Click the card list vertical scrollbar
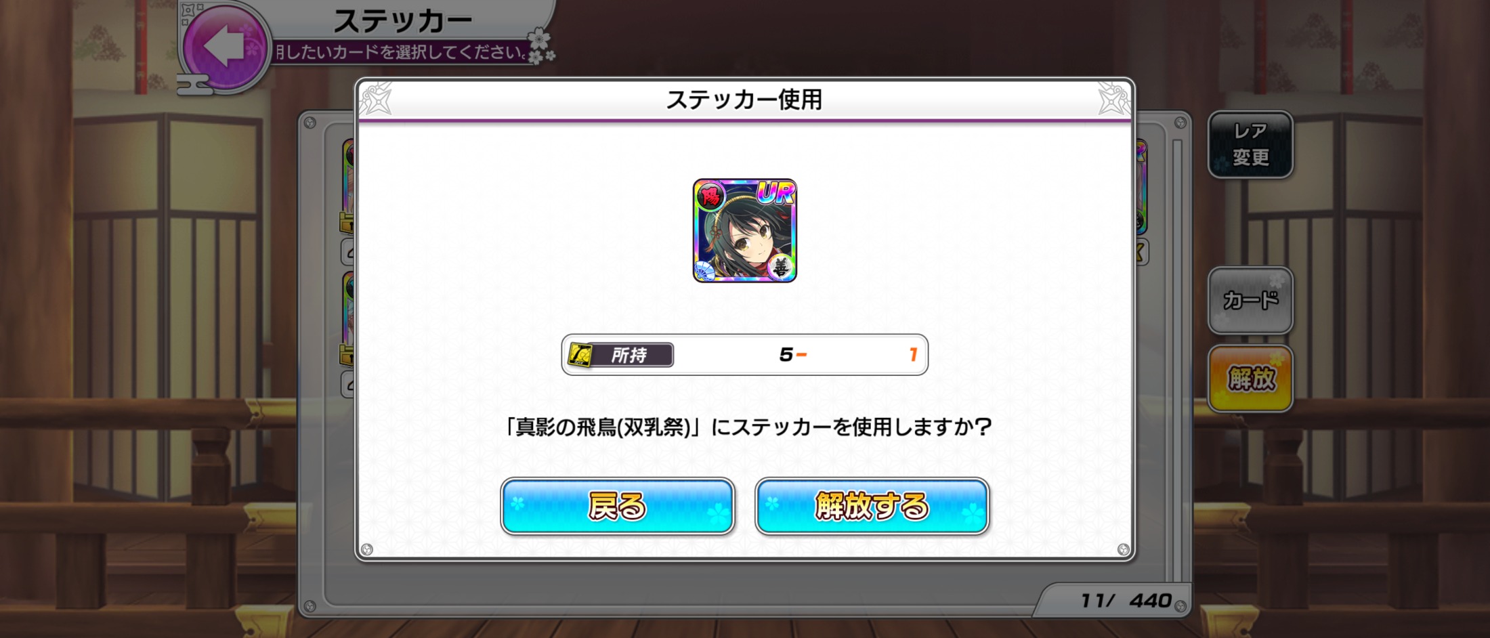This screenshot has height=638, width=1490. [1177, 352]
